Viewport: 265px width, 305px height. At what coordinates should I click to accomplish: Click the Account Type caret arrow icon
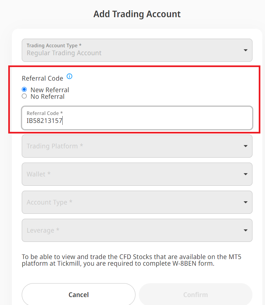(x=245, y=202)
